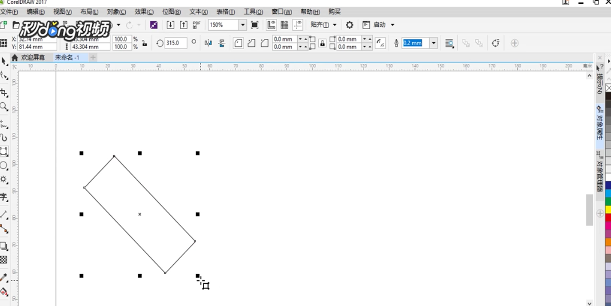Select the Polygon tool
This screenshot has height=306, width=611.
4,179
